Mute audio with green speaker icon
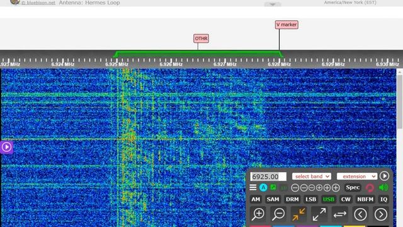 383,188
